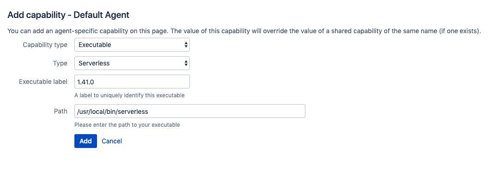Open the Type dropdown showing Serverless
Viewport: 498px width, 189px height.
tap(132, 63)
